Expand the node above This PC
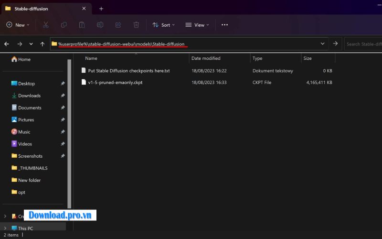The height and width of the screenshot is (239, 382). point(5,216)
